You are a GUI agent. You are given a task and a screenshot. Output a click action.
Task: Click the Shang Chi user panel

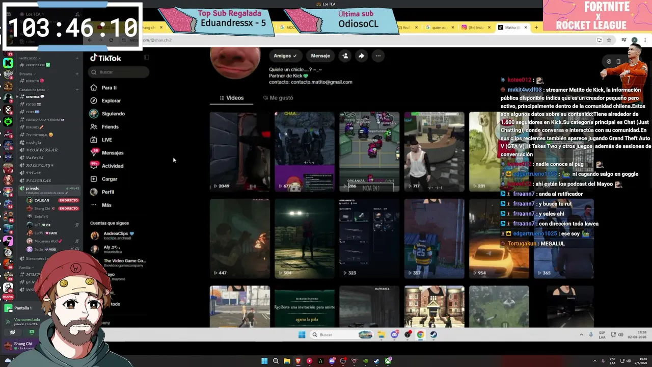tap(20, 346)
